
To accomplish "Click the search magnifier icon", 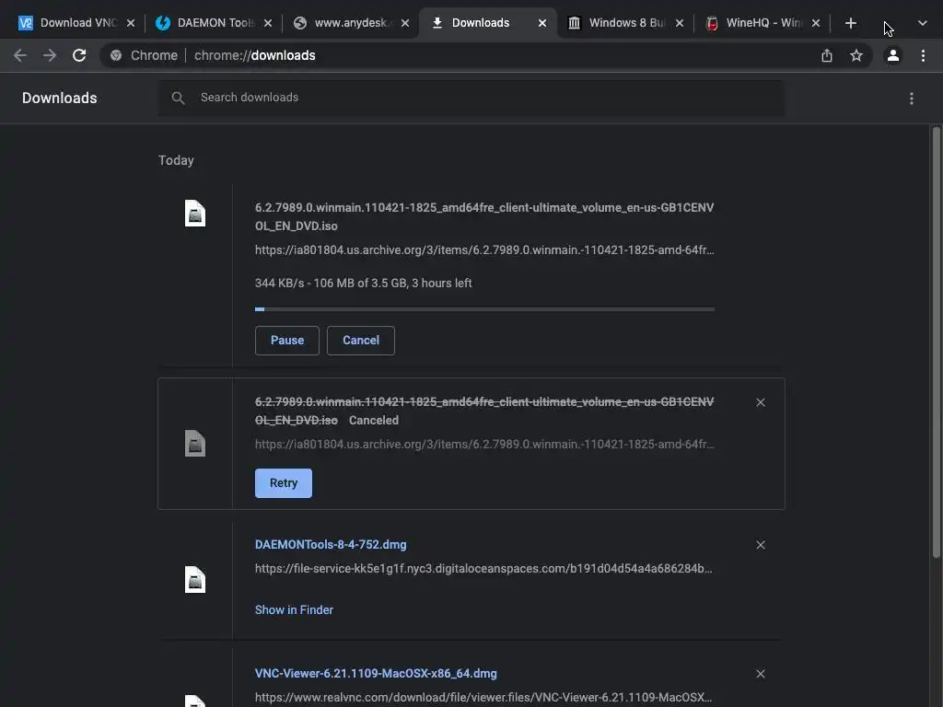I will point(178,98).
